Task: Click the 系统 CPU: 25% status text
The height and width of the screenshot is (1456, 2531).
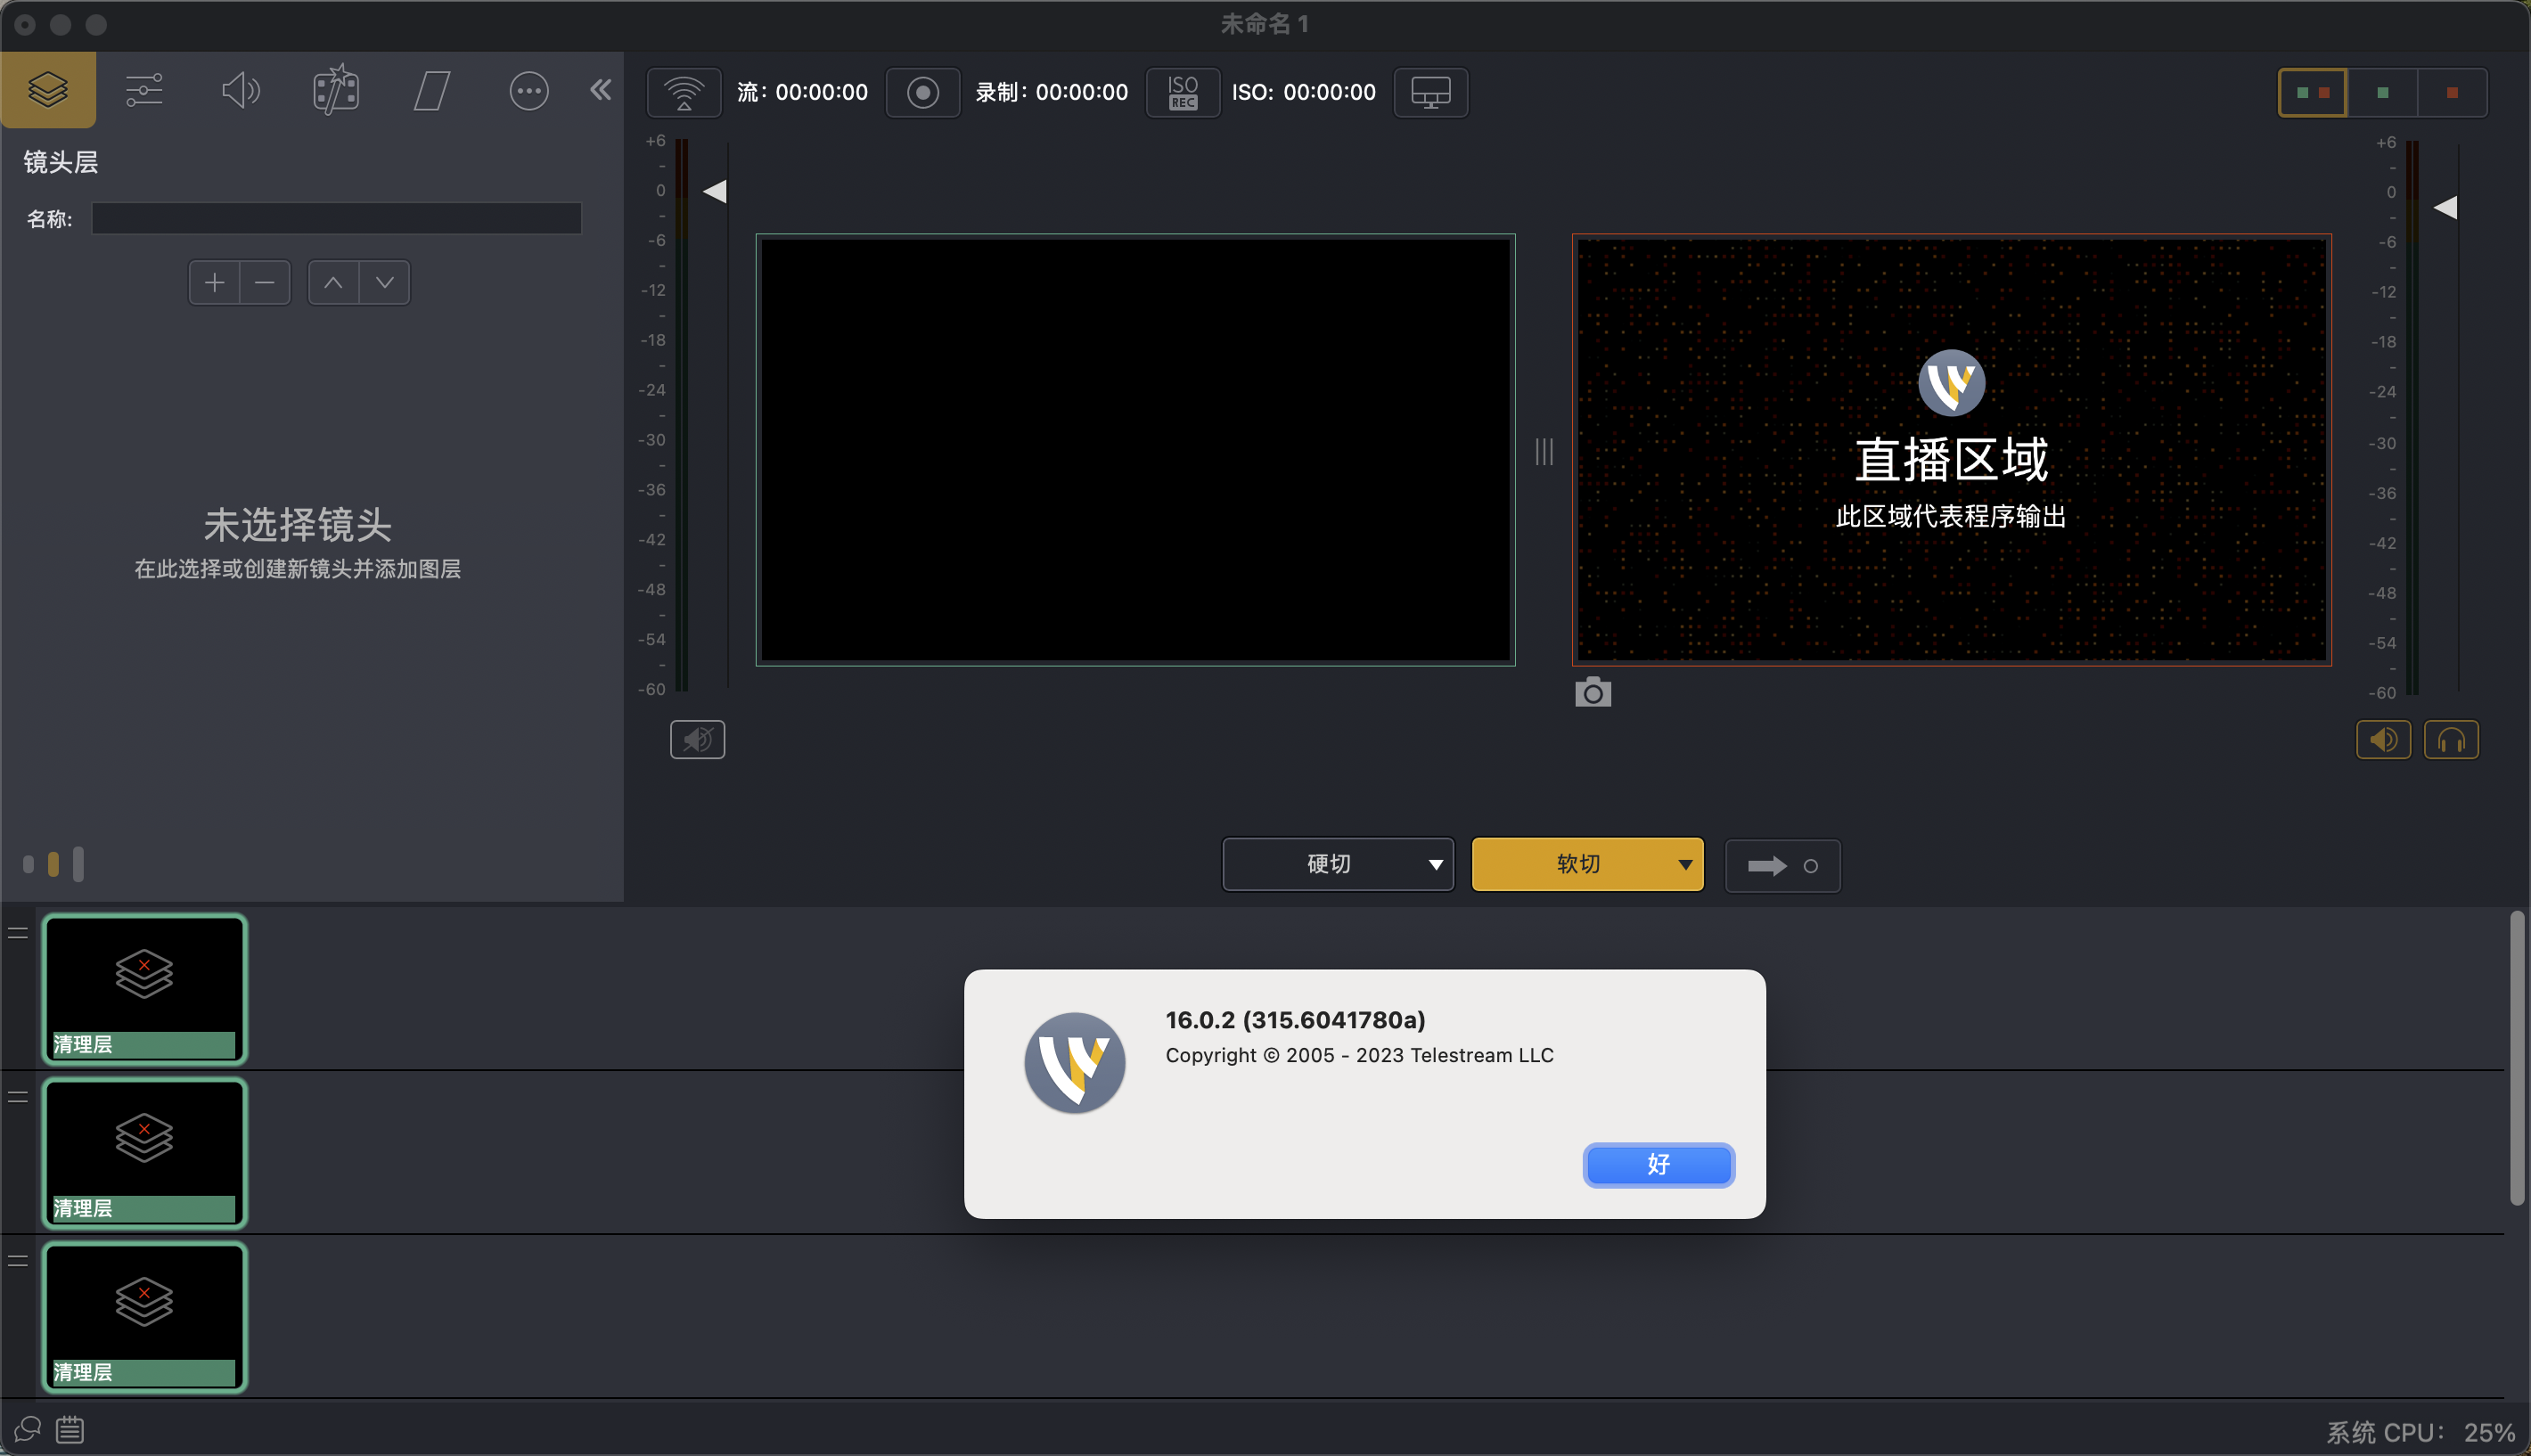Action: pos(2421,1433)
